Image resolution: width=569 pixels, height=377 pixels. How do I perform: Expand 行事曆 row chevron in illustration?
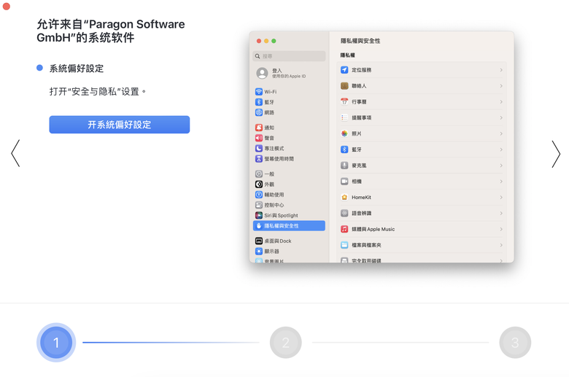(501, 101)
